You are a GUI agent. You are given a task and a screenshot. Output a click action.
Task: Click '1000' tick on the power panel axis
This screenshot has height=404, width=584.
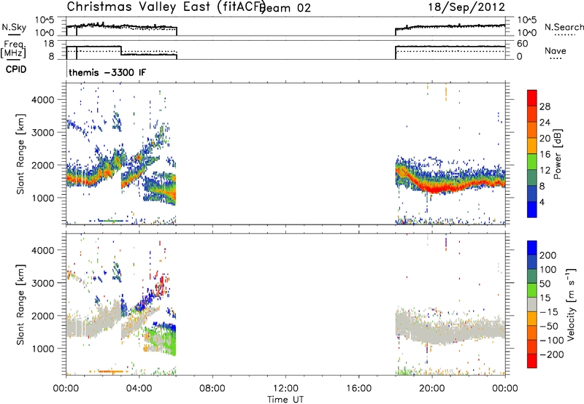coord(43,198)
